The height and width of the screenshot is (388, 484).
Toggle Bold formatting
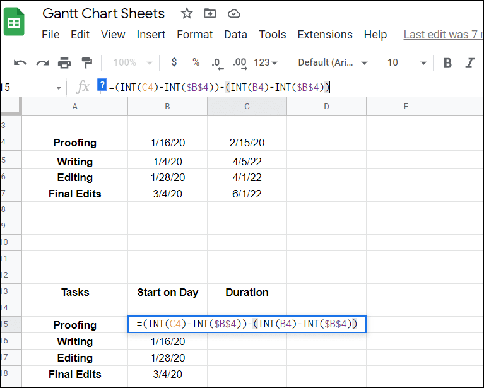point(447,62)
